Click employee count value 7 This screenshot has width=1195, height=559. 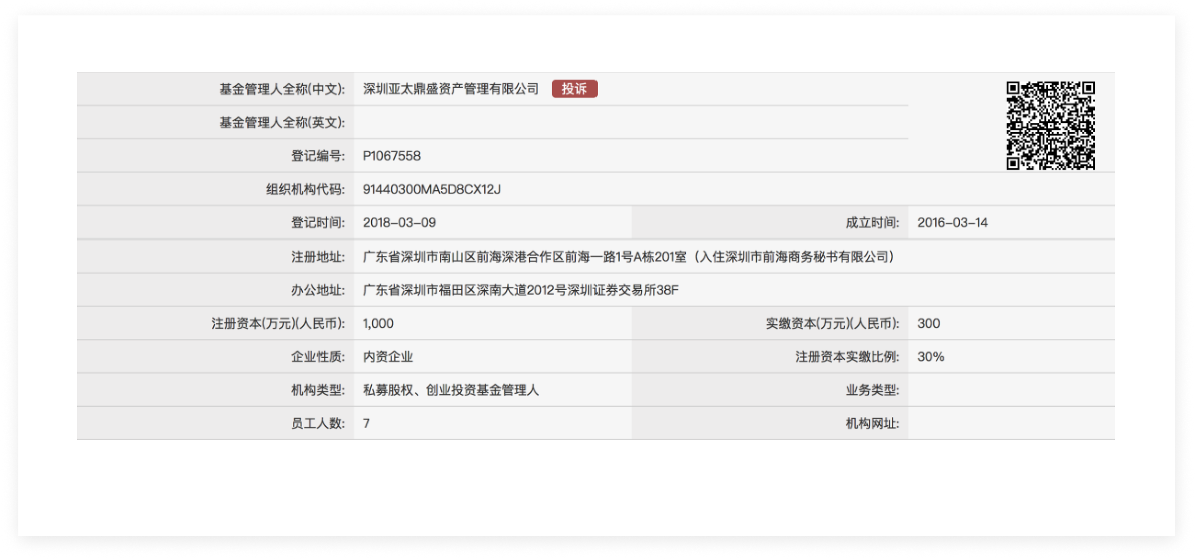[x=367, y=423]
